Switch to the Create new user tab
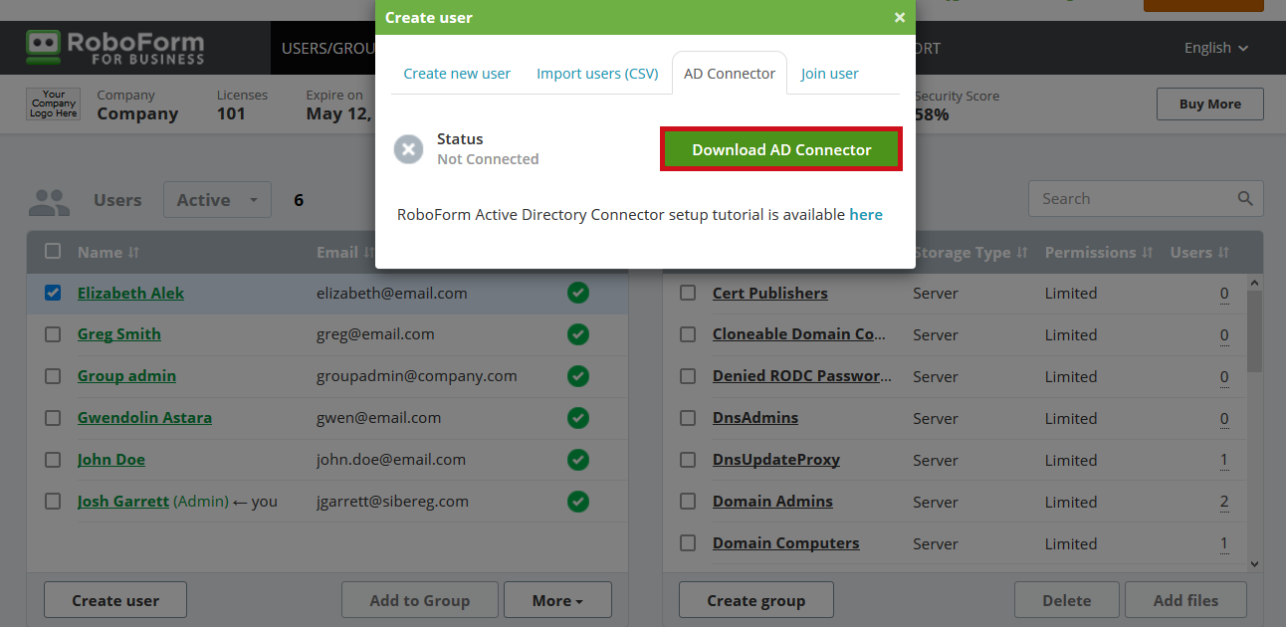 click(457, 74)
